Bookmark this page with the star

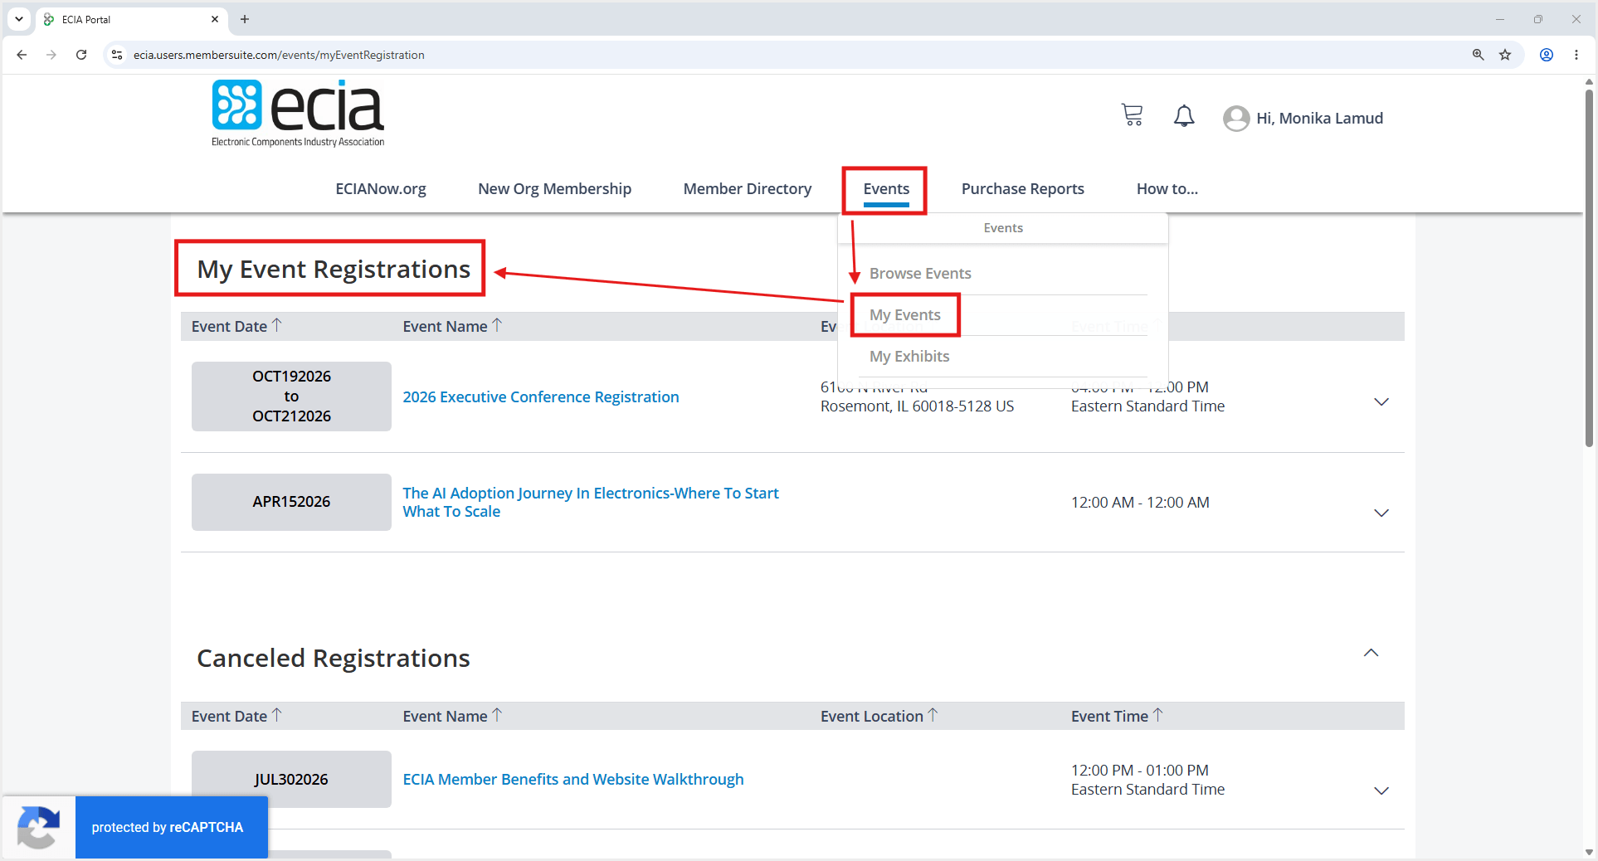point(1505,55)
